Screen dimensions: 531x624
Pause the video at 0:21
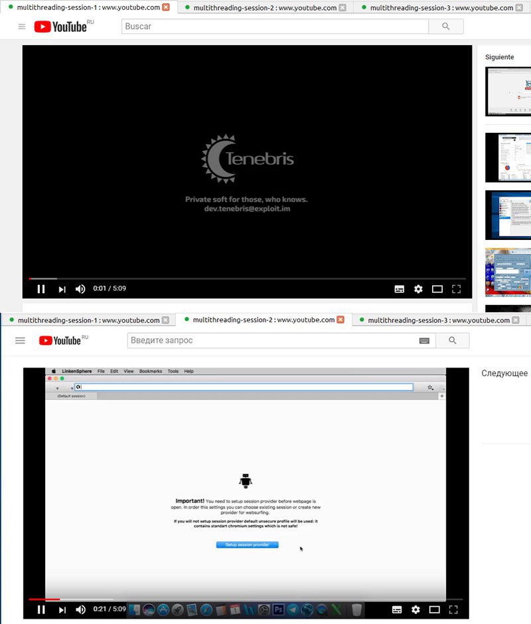tap(41, 609)
